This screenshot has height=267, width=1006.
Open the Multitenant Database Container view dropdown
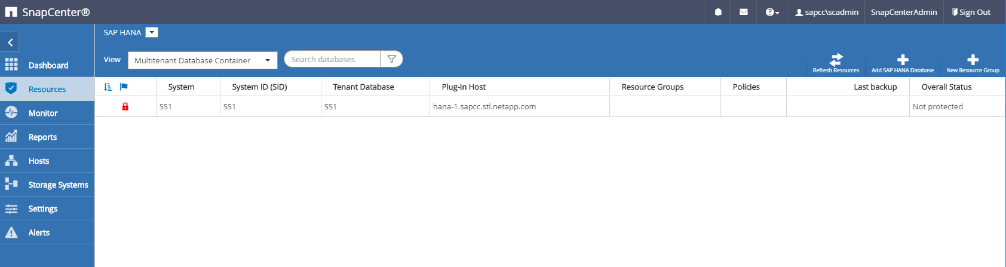click(203, 60)
